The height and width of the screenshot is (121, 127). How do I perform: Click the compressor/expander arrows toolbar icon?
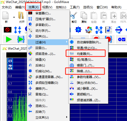17,30
